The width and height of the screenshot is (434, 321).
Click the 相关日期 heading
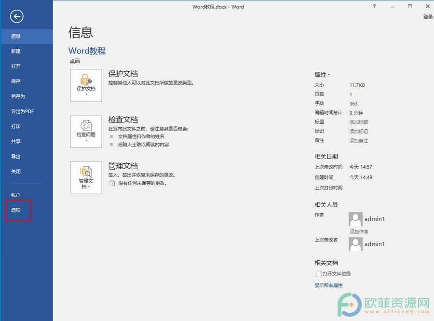pos(326,156)
